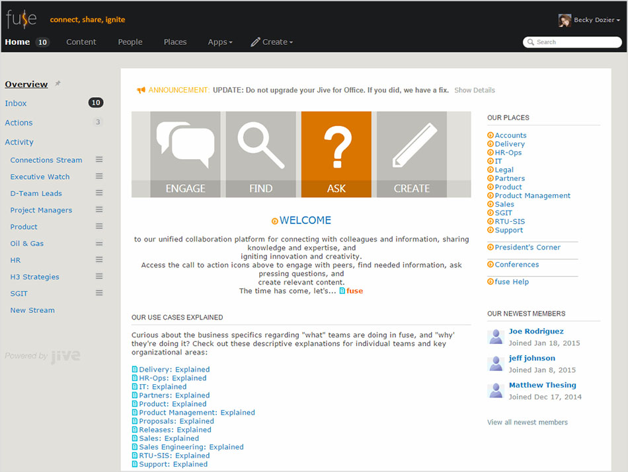Image resolution: width=628 pixels, height=472 pixels.
Task: Open the Activity link
Action: [19, 141]
